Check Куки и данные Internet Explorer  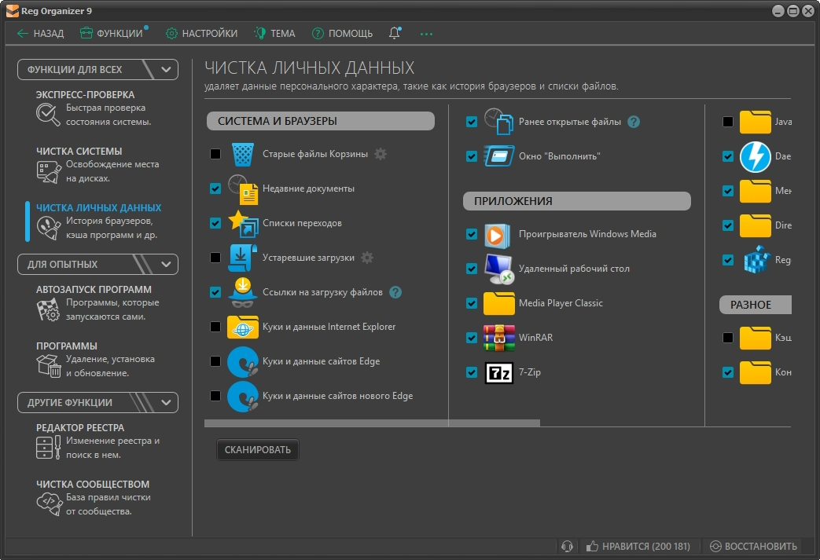point(215,327)
